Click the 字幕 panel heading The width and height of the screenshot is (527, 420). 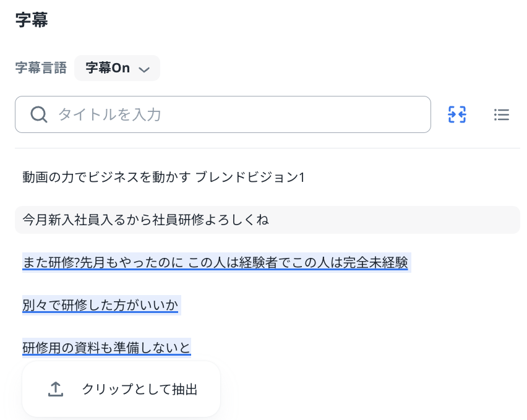tap(32, 20)
